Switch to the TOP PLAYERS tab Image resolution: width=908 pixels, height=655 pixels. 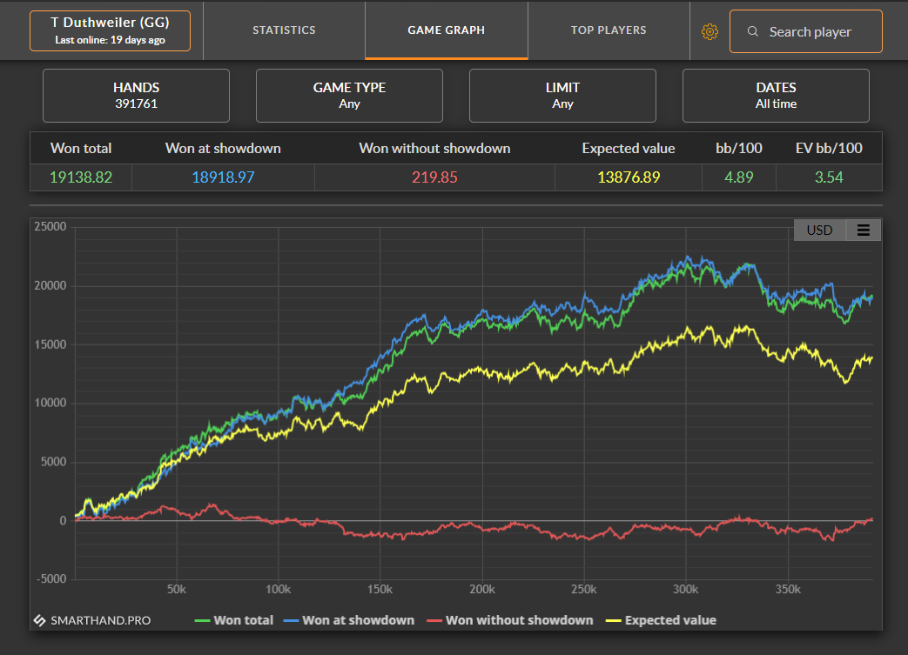(x=609, y=30)
